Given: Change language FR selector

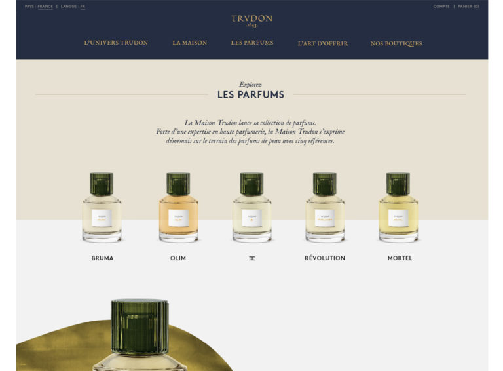Looking at the screenshot, I should coord(83,7).
